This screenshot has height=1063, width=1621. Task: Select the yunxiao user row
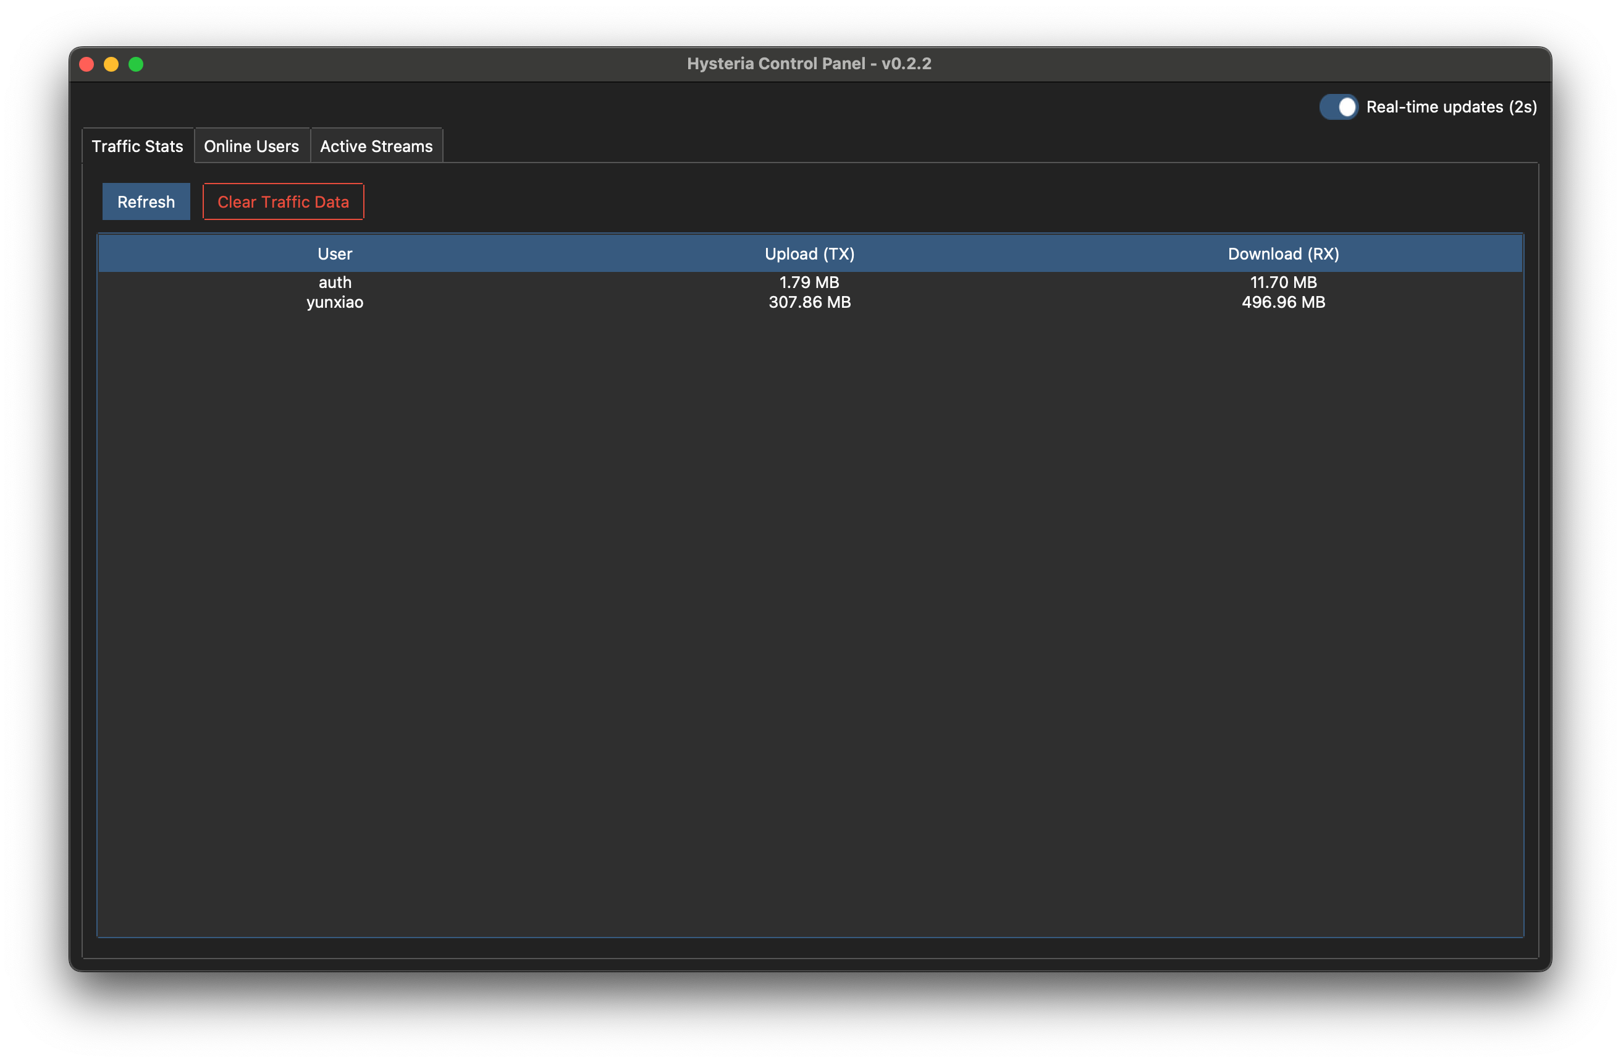tap(334, 302)
